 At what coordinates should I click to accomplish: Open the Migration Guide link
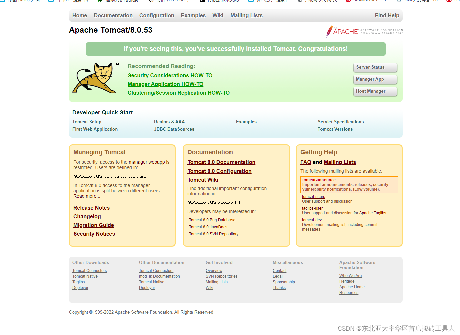coord(94,225)
